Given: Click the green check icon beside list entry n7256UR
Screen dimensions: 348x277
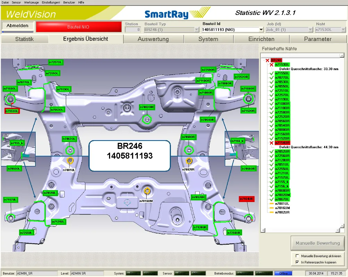Looking at the screenshot, I should point(272,156).
